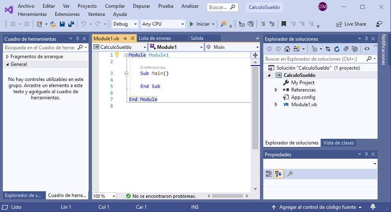Click the view code icon in Explorador de soluciones

coord(367,49)
